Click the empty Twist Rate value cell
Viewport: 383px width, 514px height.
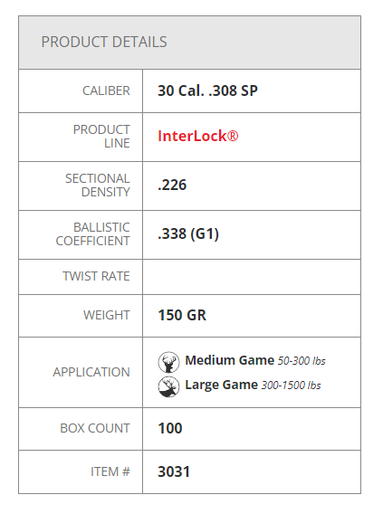[252, 277]
